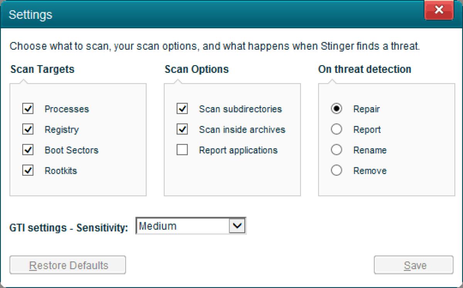Disable Scan subdirectories option

tap(182, 109)
